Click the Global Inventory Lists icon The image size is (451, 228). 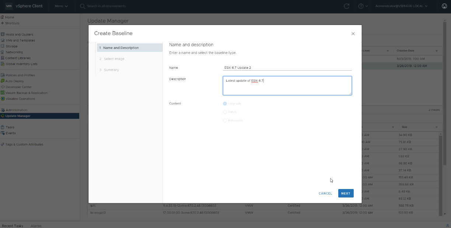tap(3, 64)
